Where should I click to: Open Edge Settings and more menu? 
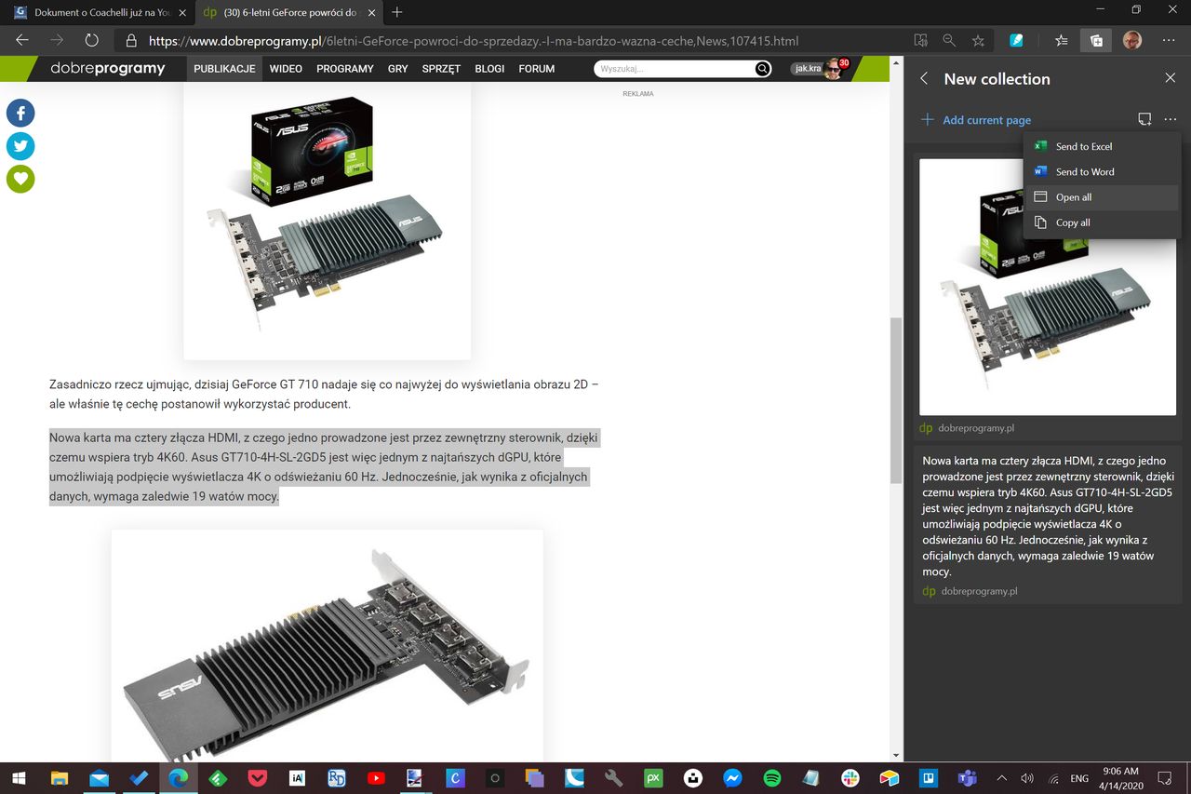click(1169, 41)
